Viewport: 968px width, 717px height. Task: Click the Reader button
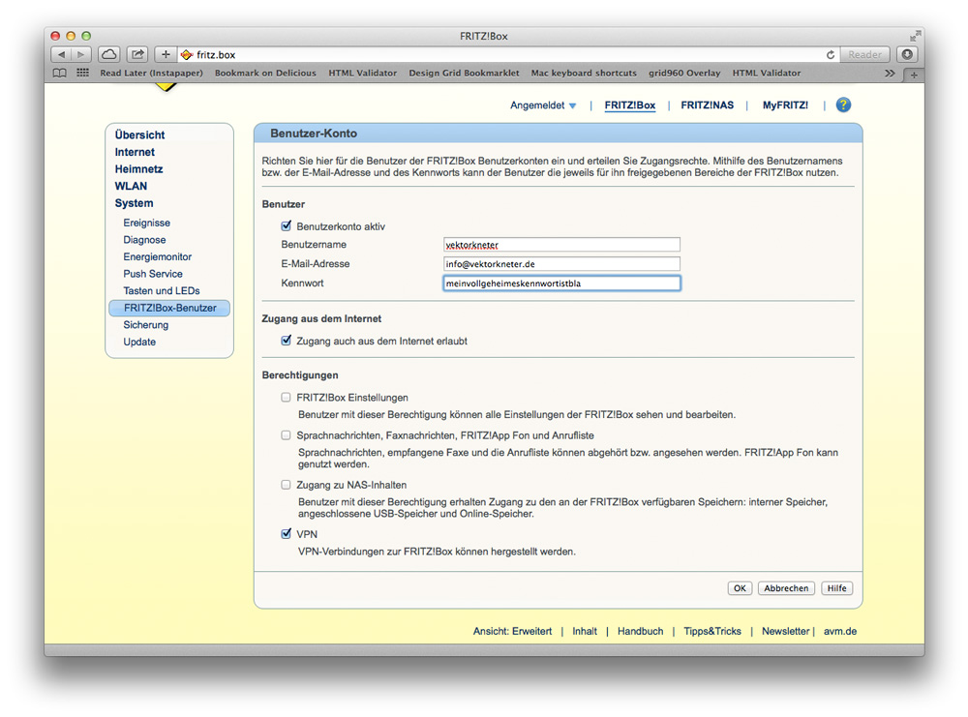coord(864,54)
